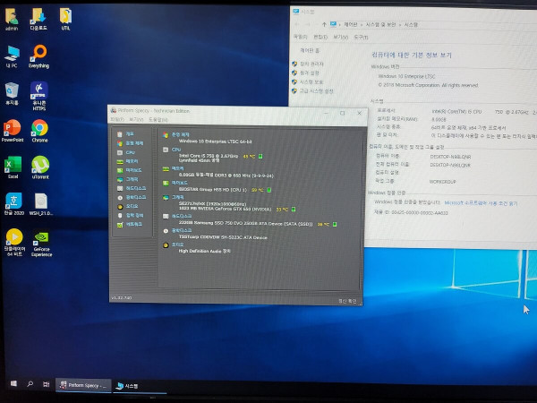
Task: Click the 운영 체제 heading in Speccy summary
Action: [180, 134]
